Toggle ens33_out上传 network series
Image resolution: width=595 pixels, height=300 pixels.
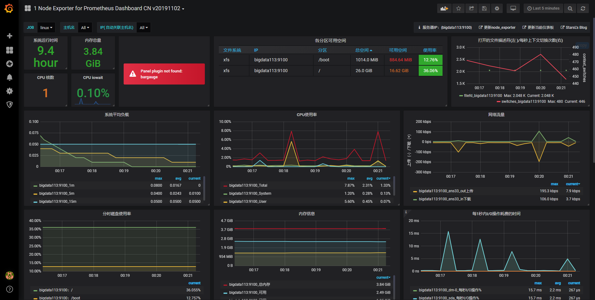click(x=446, y=191)
